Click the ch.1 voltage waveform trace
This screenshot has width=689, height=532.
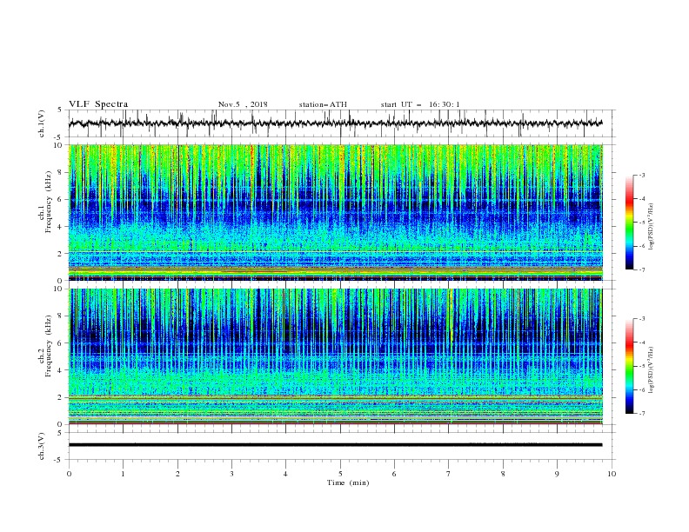[x=335, y=123]
